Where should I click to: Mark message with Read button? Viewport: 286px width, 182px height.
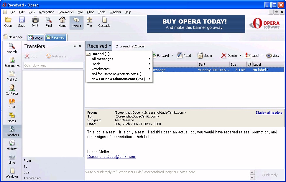(184, 56)
